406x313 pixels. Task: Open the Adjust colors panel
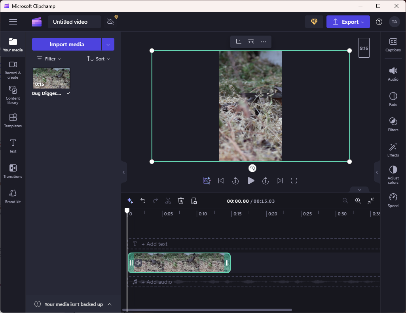393,173
